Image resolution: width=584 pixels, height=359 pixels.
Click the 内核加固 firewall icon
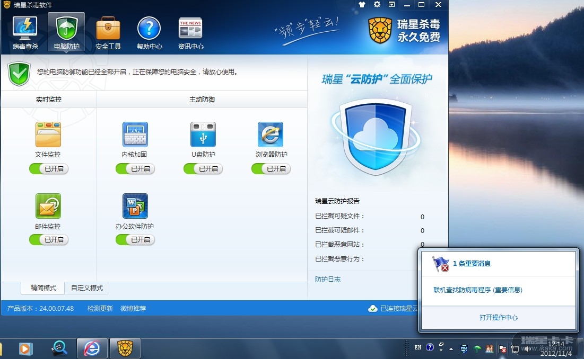click(x=135, y=134)
